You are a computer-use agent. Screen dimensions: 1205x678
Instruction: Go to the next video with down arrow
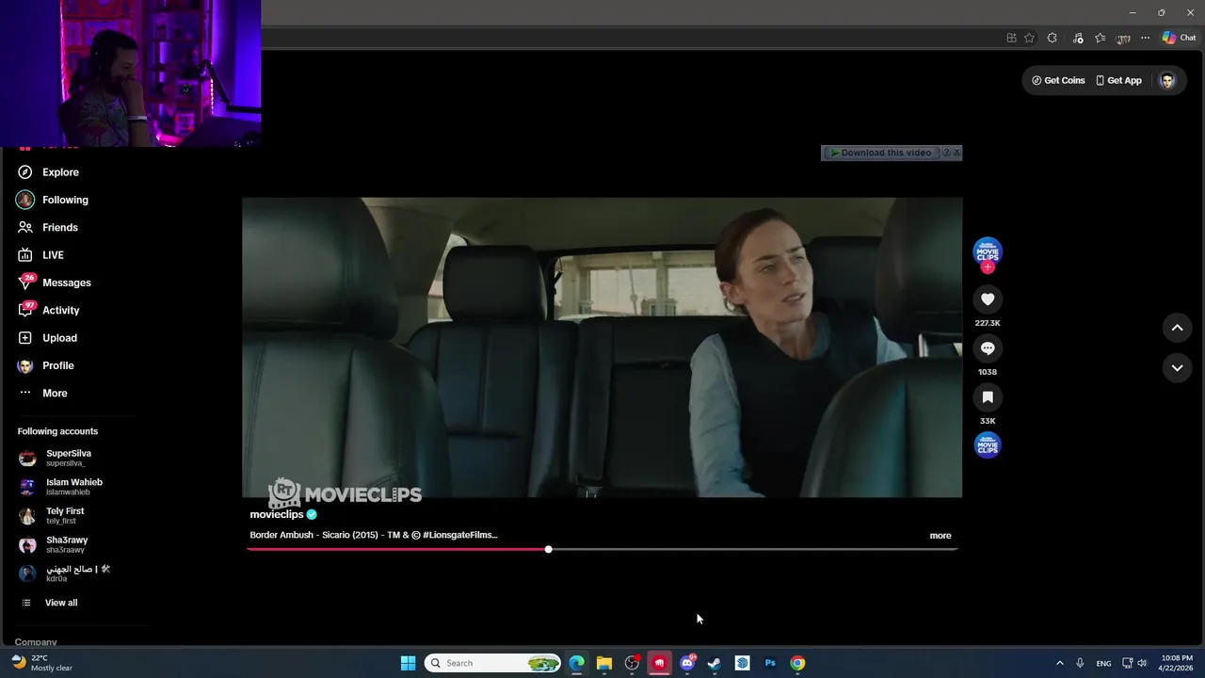pos(1177,368)
